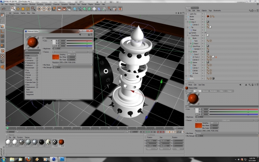Select the Scale tool in the top toolbar
This screenshot has height=162, width=259.
point(23,9)
